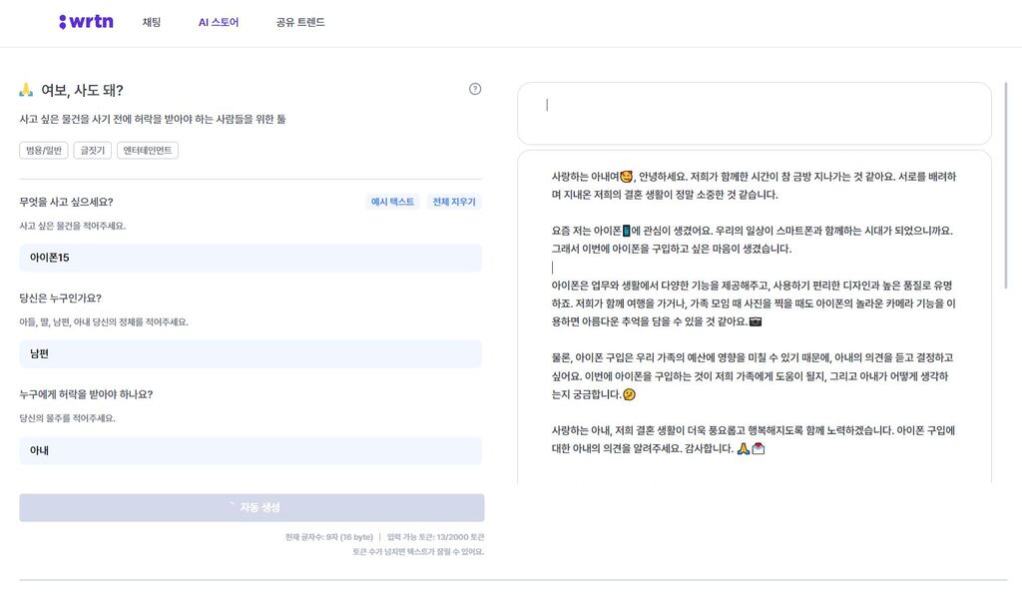Click the paragraph starting 사랑하는 아내여
The height and width of the screenshot is (594, 1022).
tap(755, 185)
